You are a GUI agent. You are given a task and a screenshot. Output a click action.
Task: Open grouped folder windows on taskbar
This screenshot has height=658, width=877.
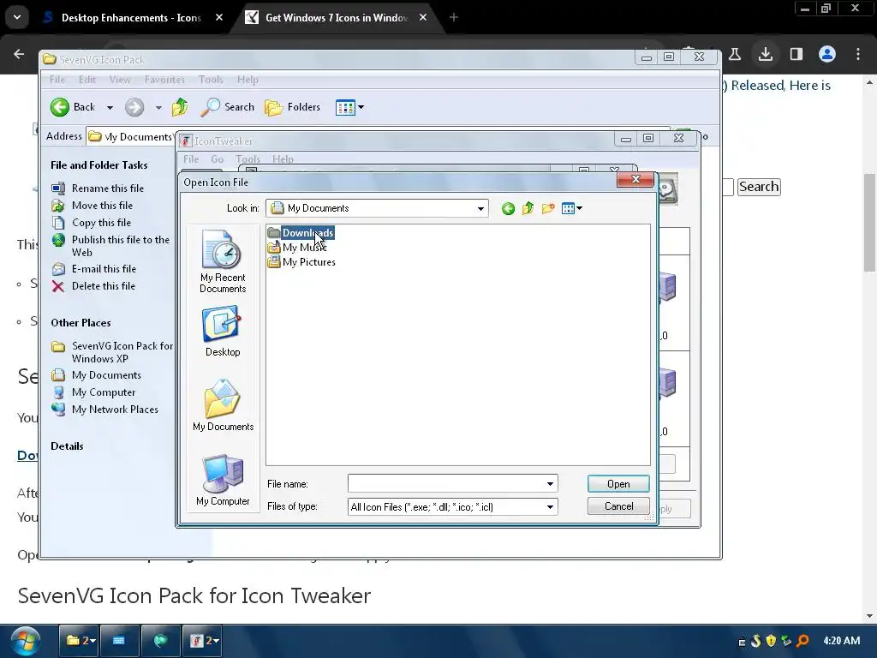click(x=80, y=640)
